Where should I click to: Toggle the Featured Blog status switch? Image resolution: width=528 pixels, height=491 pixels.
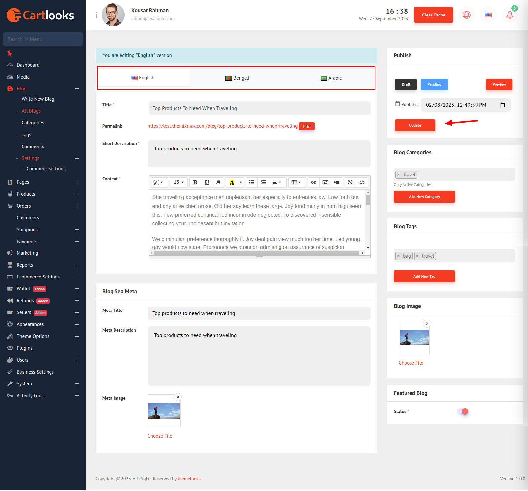point(463,411)
